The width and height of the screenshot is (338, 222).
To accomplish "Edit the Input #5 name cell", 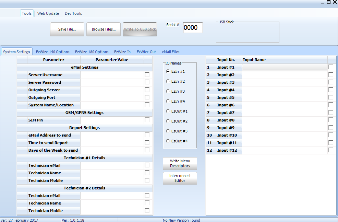I will [x=285, y=97].
